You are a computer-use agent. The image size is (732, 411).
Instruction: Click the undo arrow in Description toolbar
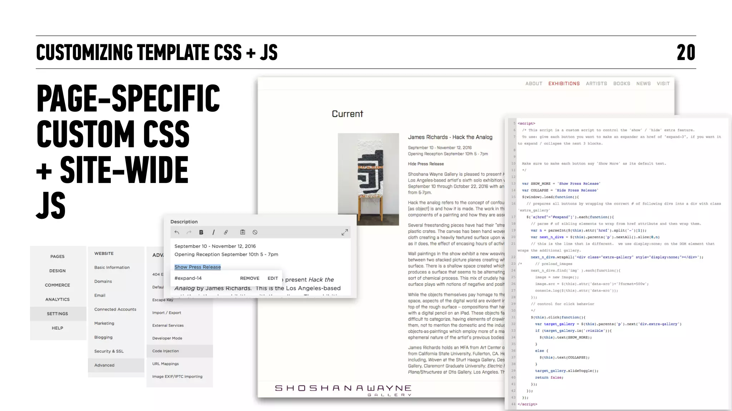[x=177, y=232]
